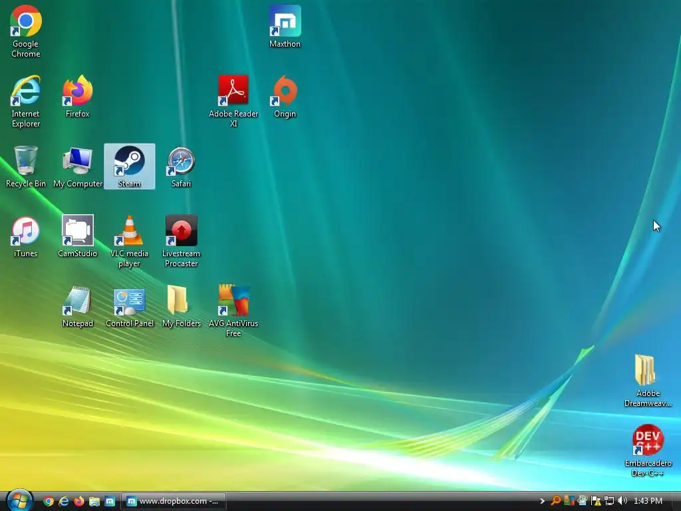Switch to the www.dropbox.com taskbar window
The width and height of the screenshot is (681, 511).
point(174,501)
